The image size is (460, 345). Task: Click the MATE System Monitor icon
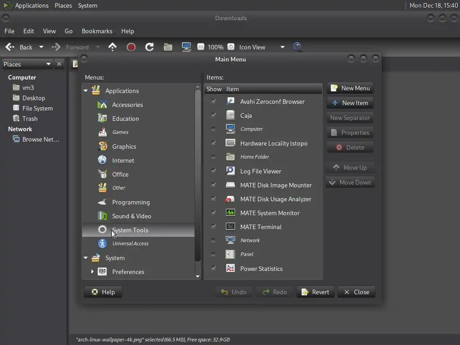[230, 212]
